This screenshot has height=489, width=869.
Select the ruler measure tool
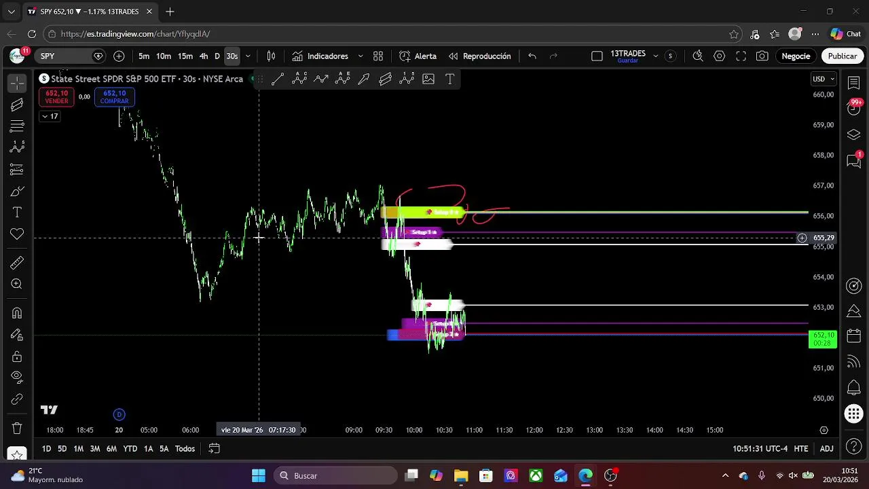point(17,263)
